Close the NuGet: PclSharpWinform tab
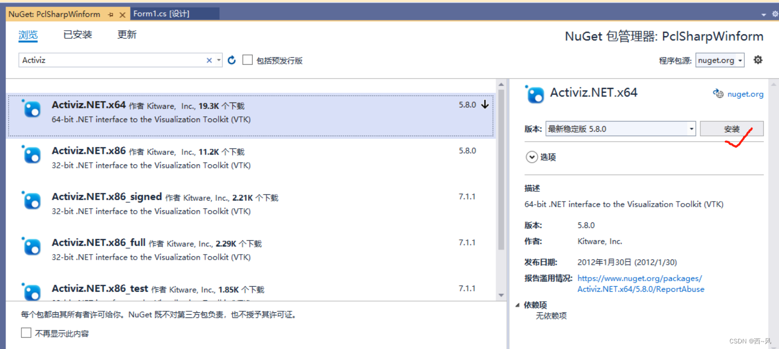Image resolution: width=779 pixels, height=349 pixels. 122,15
